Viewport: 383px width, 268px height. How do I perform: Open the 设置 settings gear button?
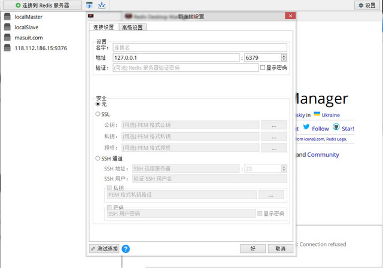click(x=367, y=5)
